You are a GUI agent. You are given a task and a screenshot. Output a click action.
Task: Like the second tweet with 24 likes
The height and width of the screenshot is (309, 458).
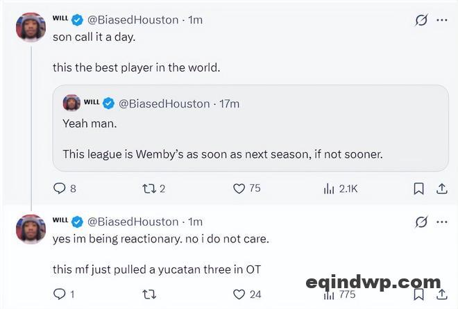[239, 294]
